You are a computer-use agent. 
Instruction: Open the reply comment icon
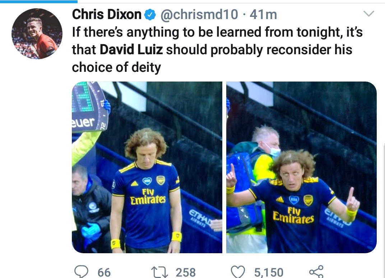(x=81, y=272)
